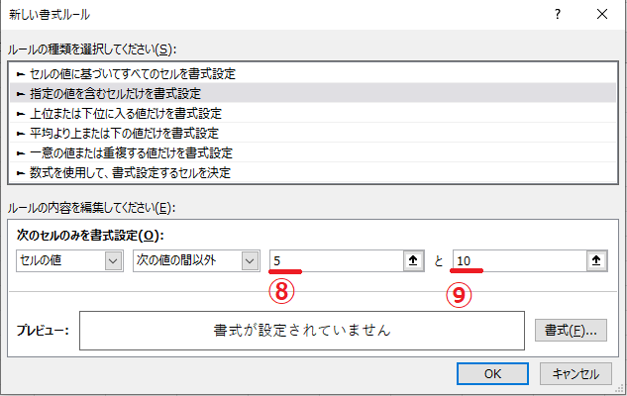This screenshot has width=627, height=396.
Task: Cancel with the キャンセル button
Action: click(575, 373)
